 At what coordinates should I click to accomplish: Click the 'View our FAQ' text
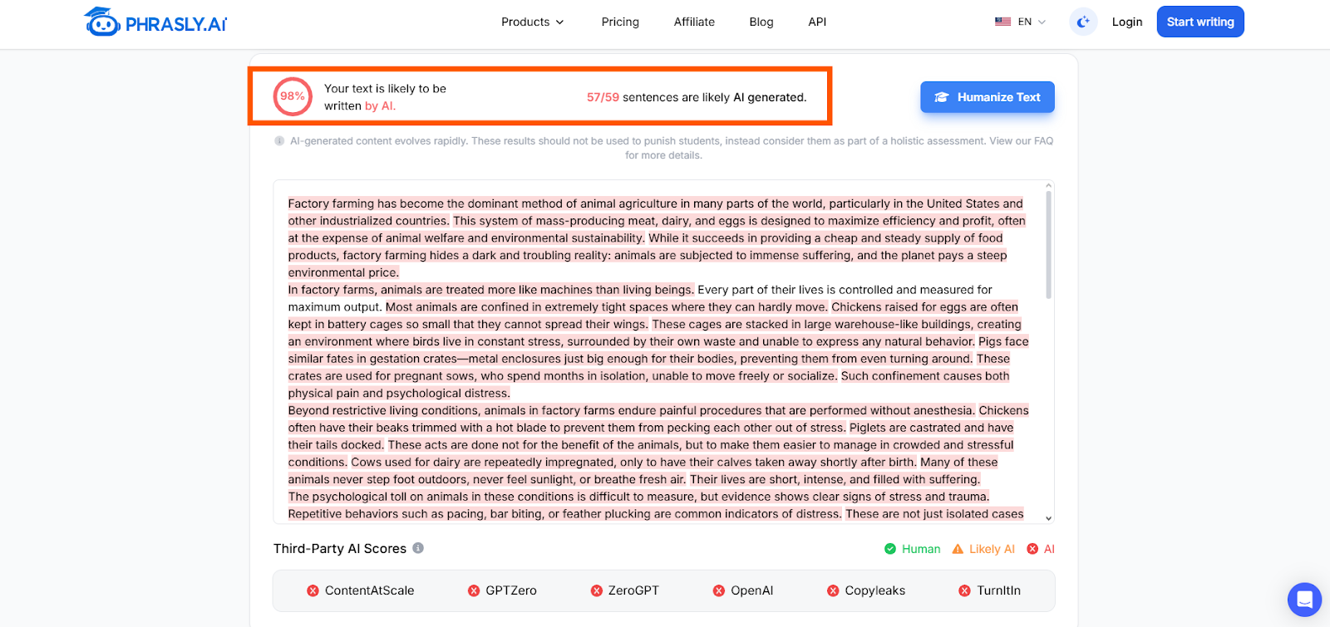click(1021, 141)
